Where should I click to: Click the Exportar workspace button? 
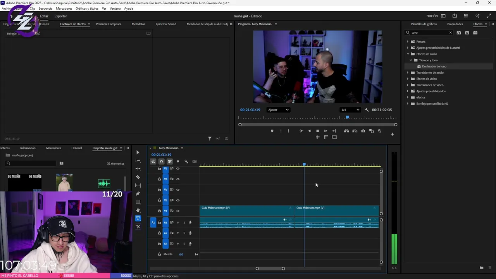60,16
